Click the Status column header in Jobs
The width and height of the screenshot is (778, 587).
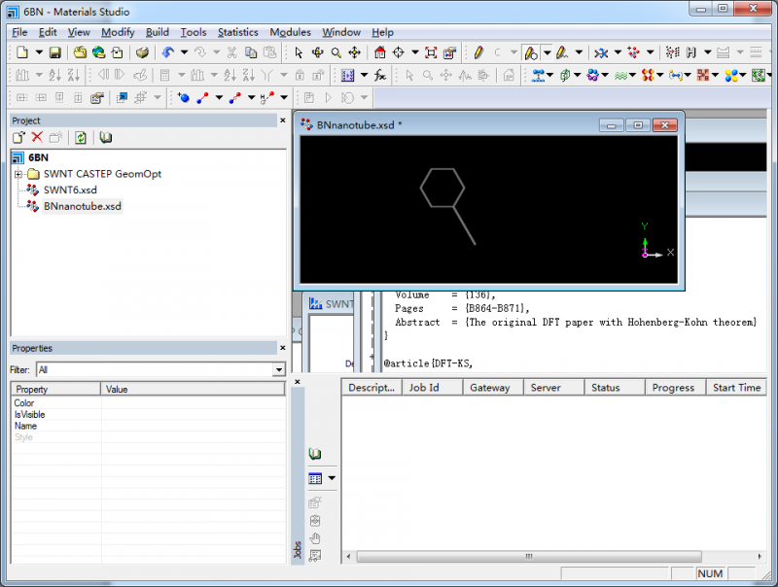(x=605, y=388)
